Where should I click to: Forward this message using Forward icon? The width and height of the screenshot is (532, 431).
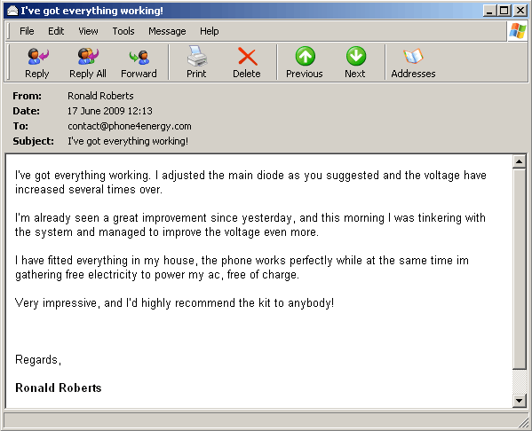[x=139, y=63]
